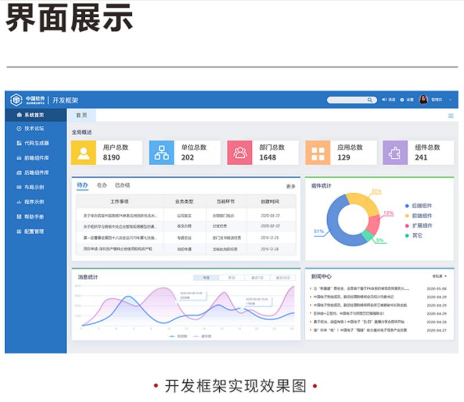Open the task row dated 2020-03-22
This screenshot has width=464, height=402.
186,216
